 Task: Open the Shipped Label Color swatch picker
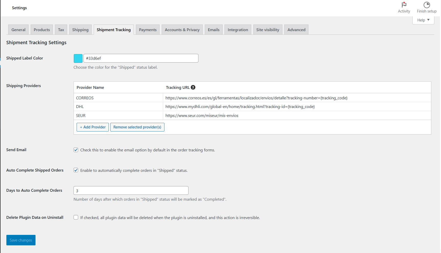pos(78,58)
